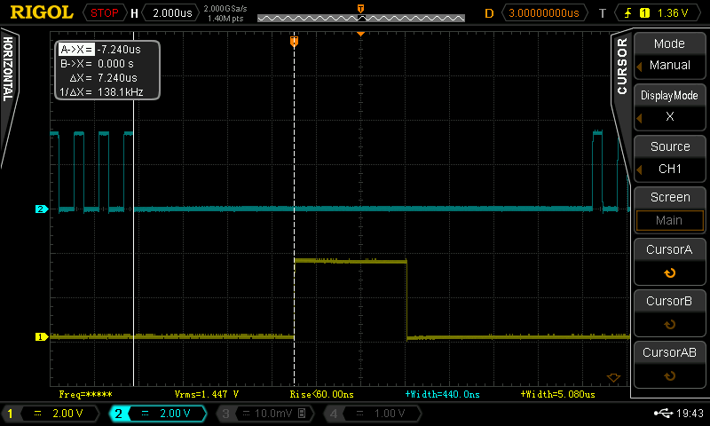The height and width of the screenshot is (426, 710).
Task: Click the USB connection icon
Action: [662, 413]
